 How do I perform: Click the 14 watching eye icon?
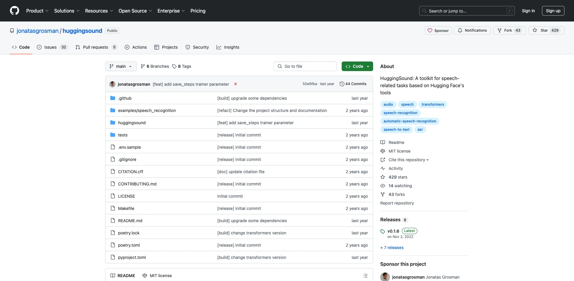tap(383, 186)
